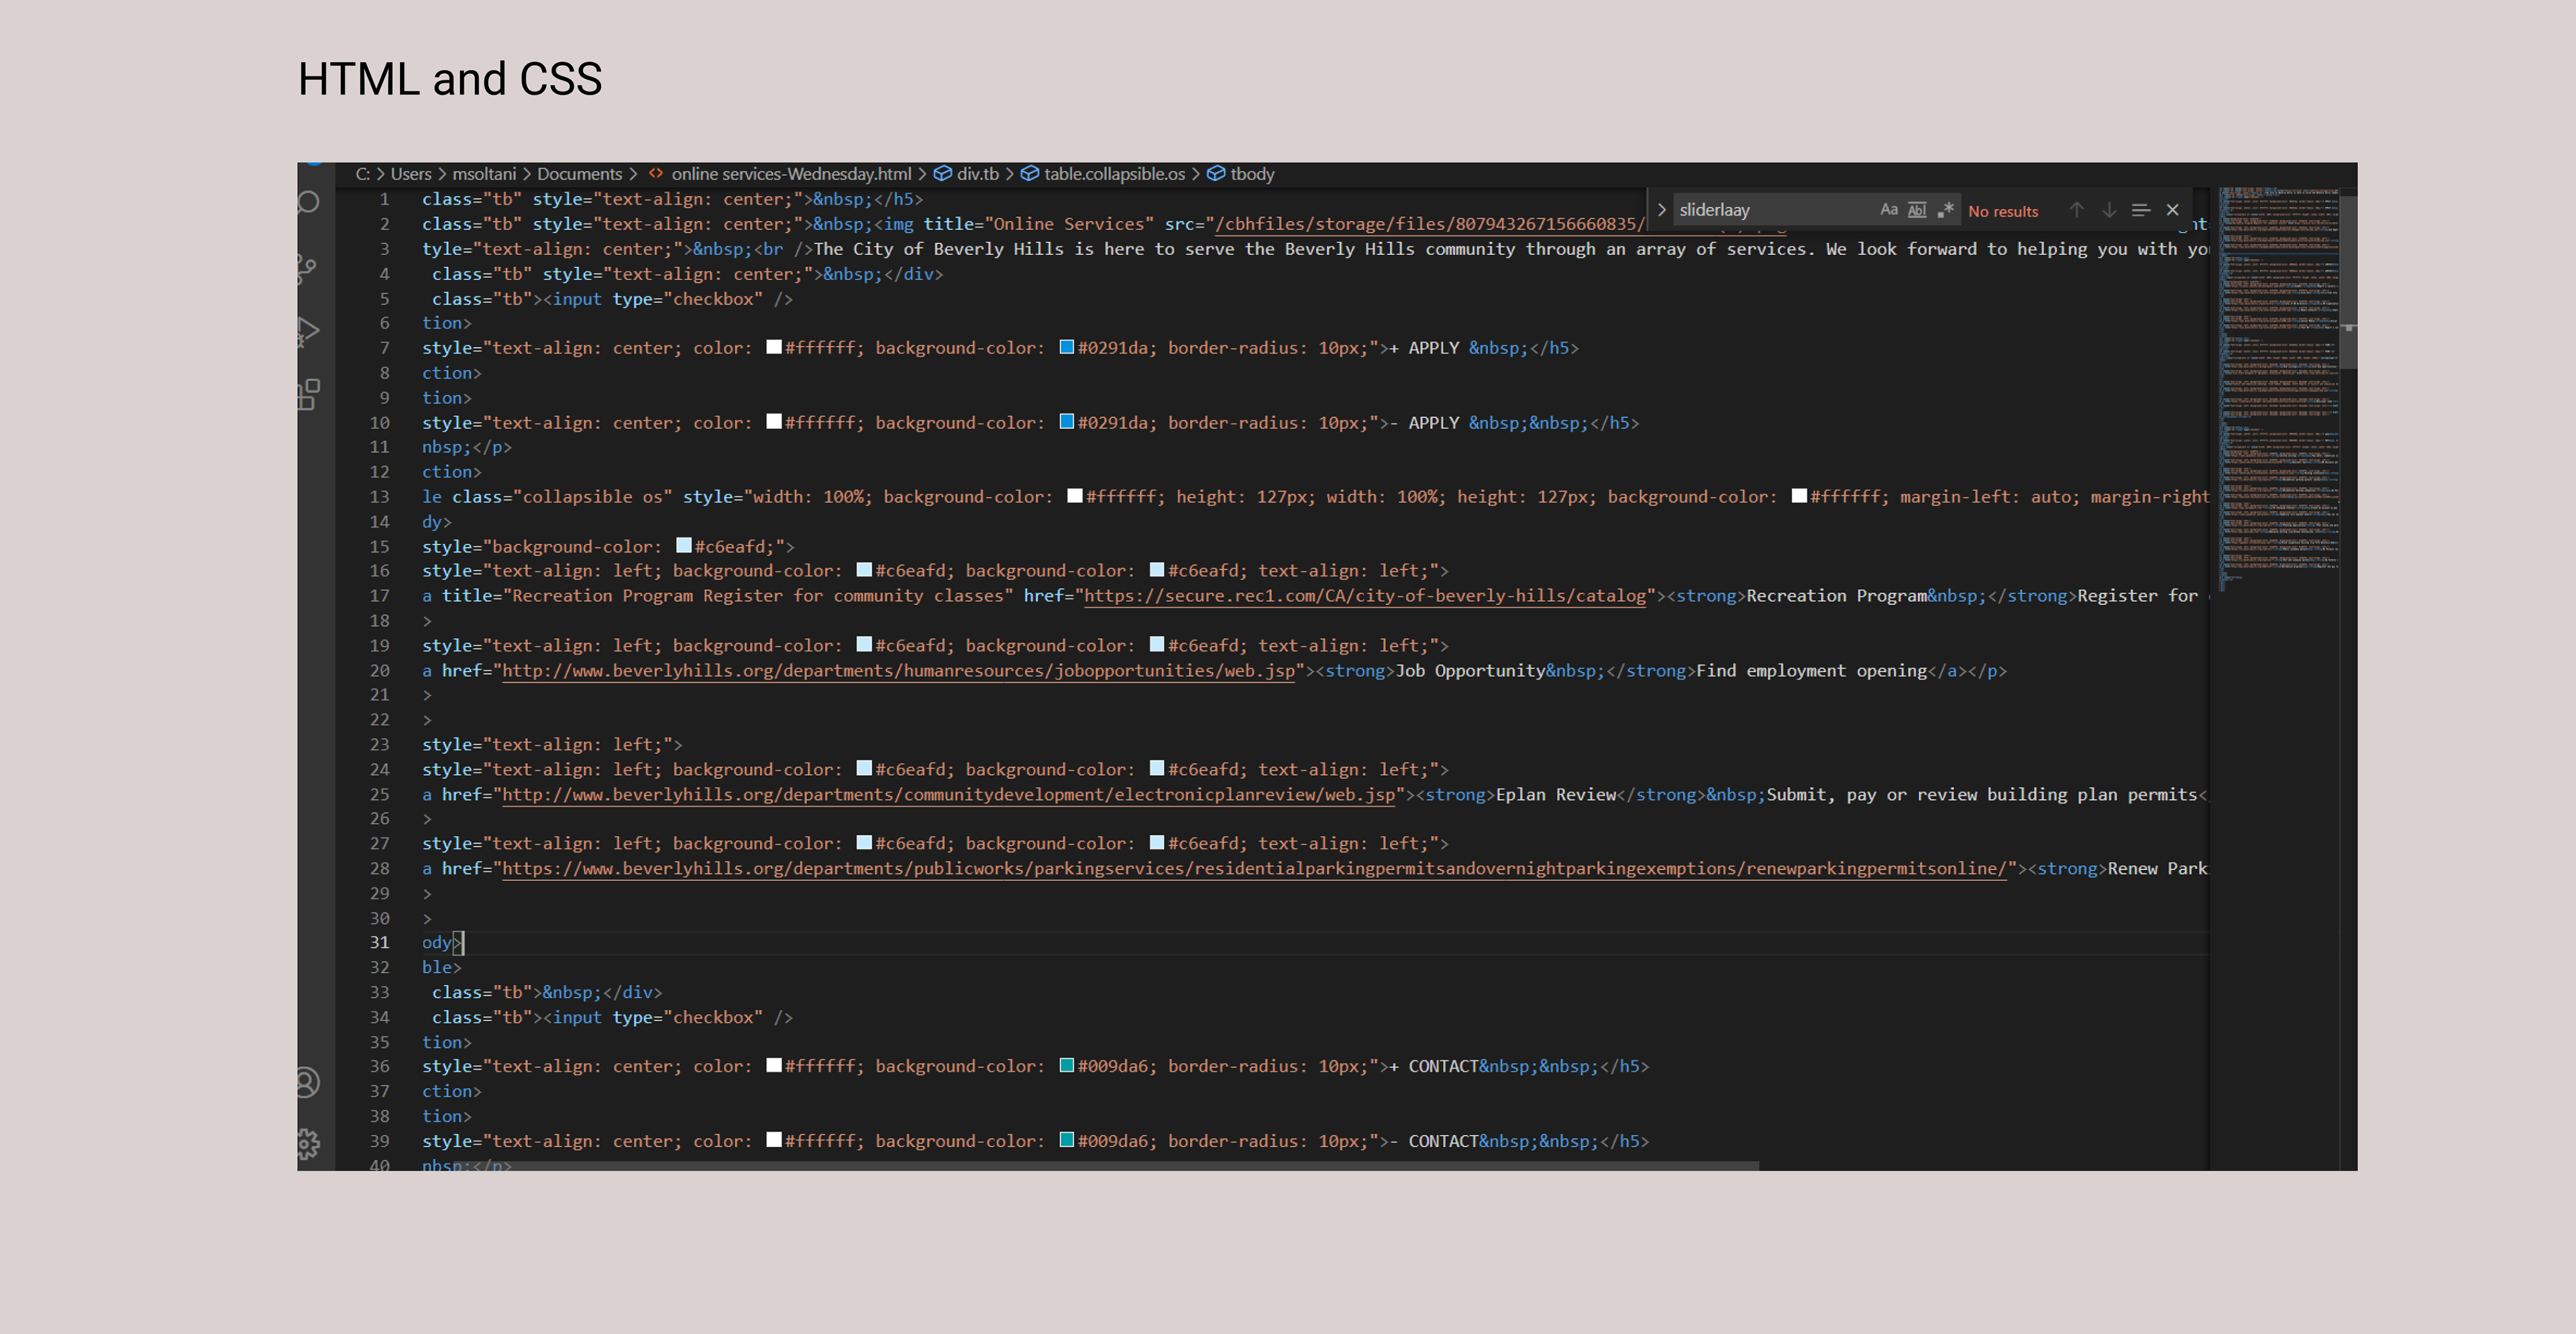Click '+ CONTACT' text on line 36

pos(1433,1066)
